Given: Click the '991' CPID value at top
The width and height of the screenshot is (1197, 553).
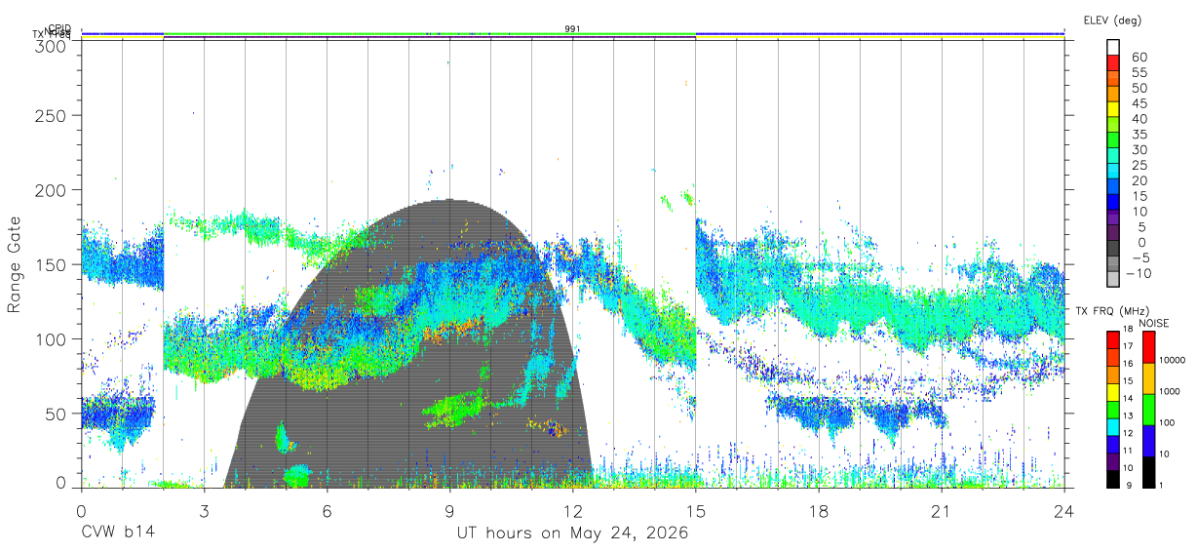Looking at the screenshot, I should pos(572,29).
